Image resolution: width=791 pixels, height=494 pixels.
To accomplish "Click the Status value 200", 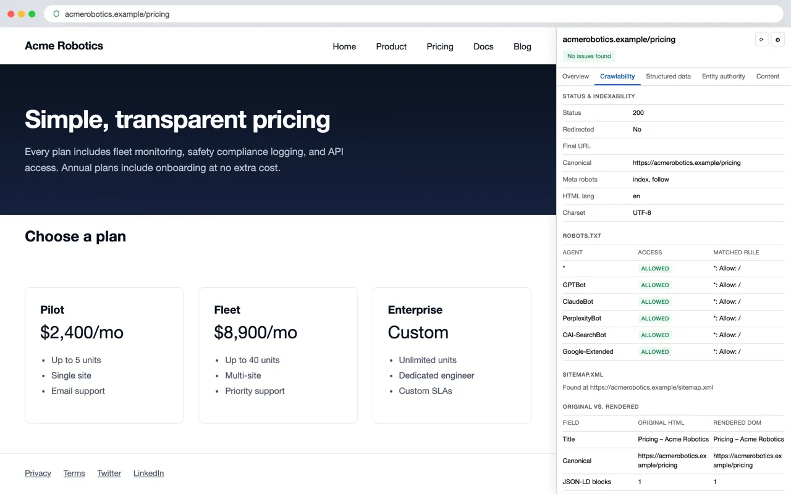I will (638, 113).
